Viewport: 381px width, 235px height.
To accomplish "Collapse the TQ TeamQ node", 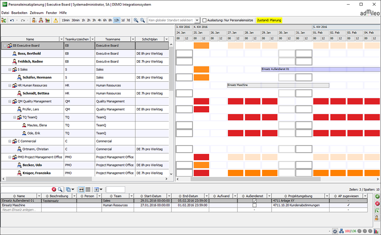I will 14,117.
